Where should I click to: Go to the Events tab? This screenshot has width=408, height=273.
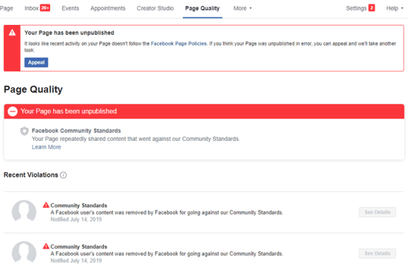click(x=70, y=9)
